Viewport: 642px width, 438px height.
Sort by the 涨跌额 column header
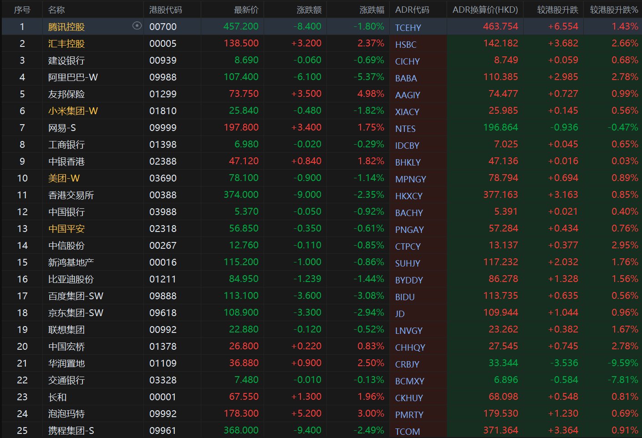pyautogui.click(x=309, y=10)
